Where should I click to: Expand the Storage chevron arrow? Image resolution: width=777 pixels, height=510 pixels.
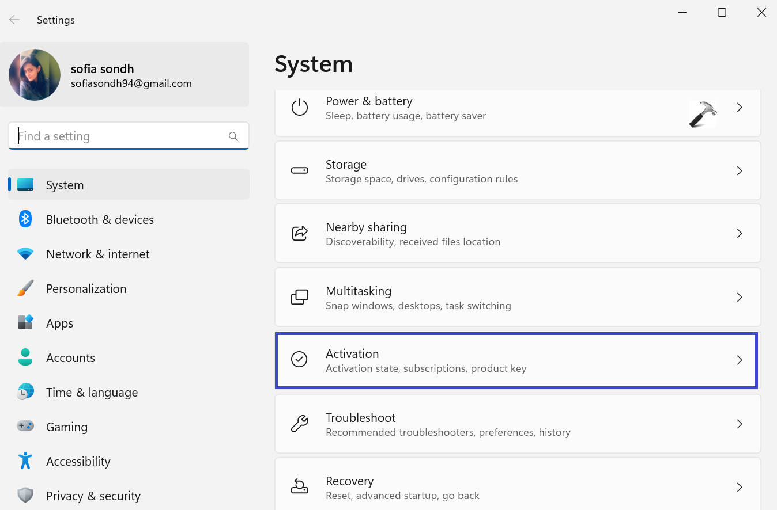pos(740,171)
